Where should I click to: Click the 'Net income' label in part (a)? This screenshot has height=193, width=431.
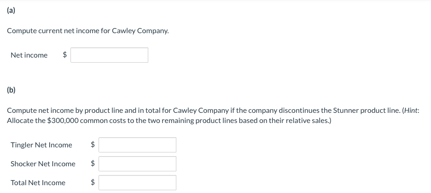pos(29,55)
